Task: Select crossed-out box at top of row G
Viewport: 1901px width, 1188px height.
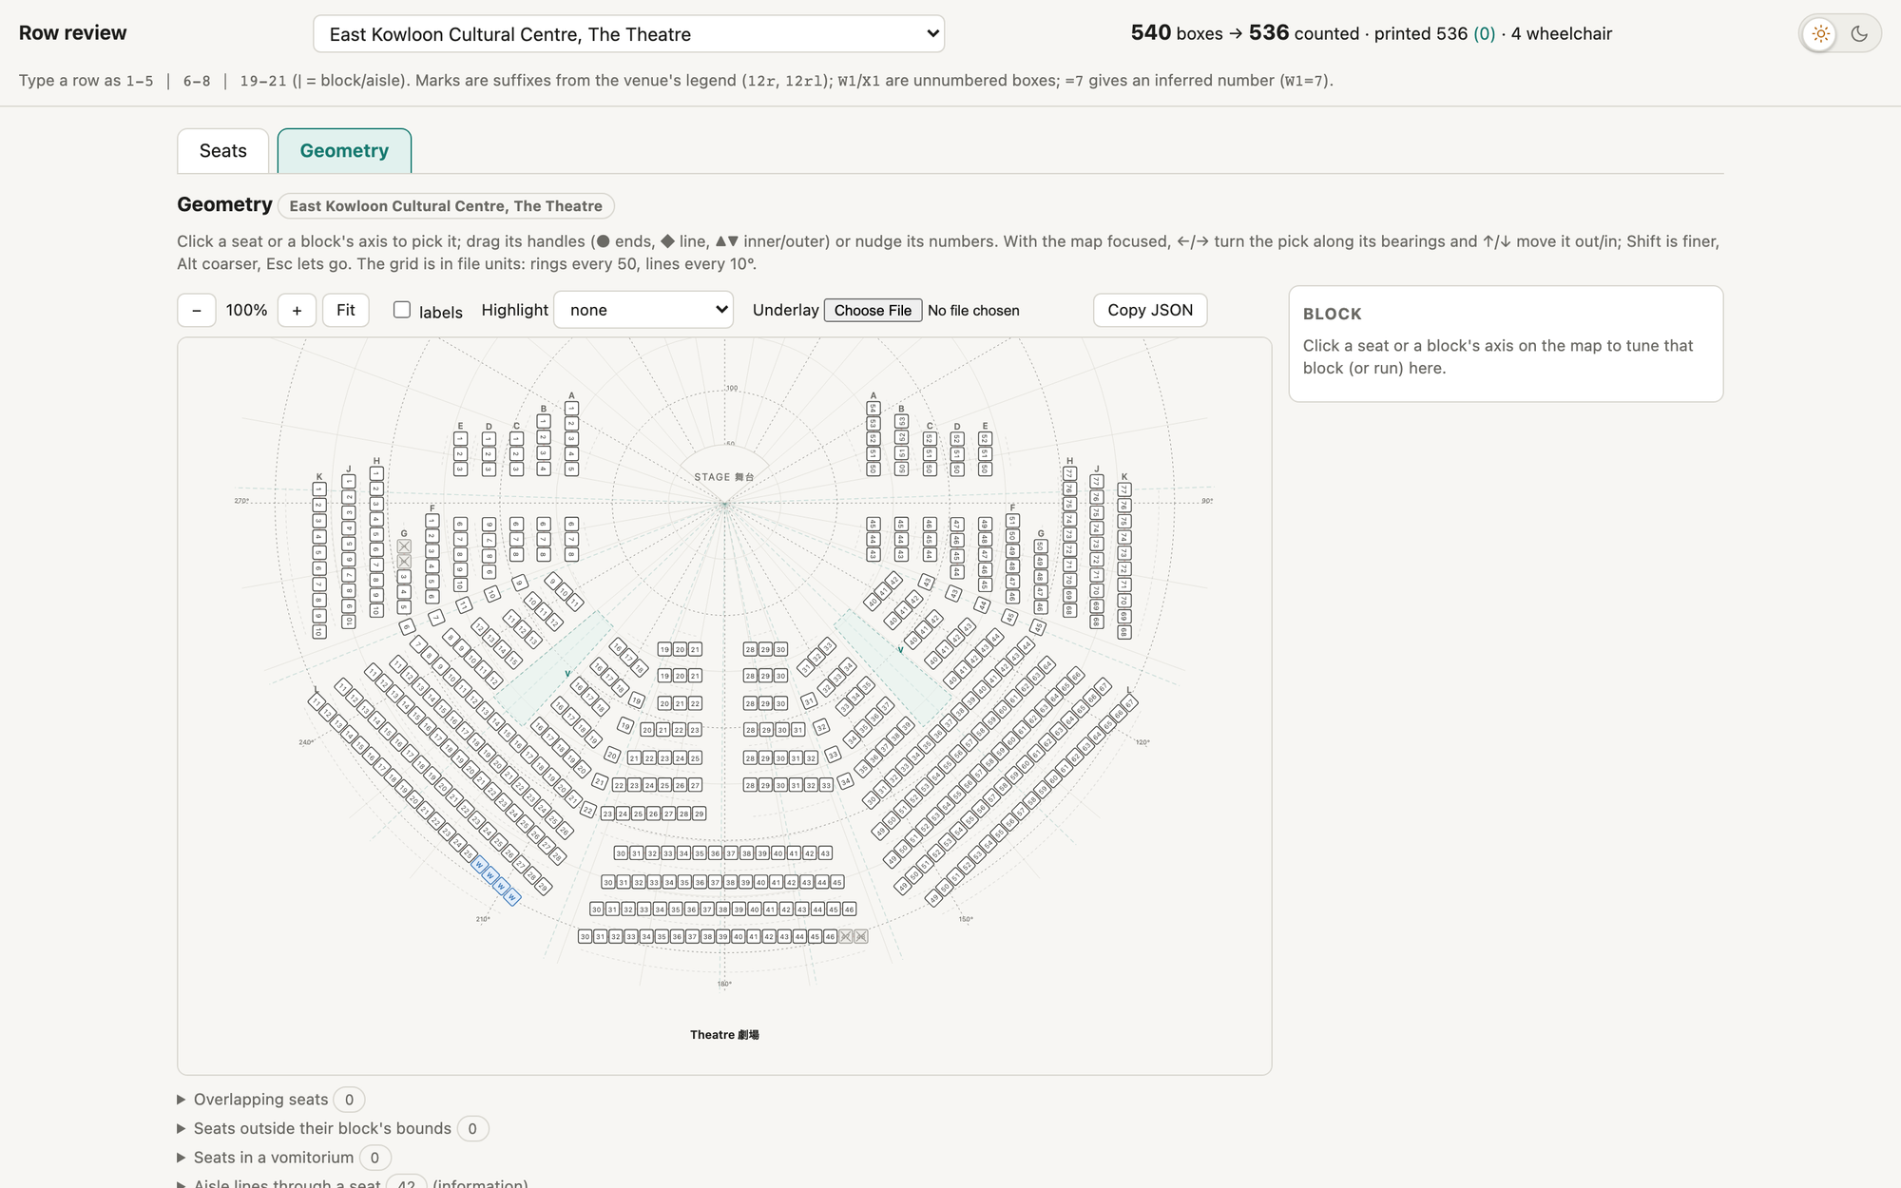Action: click(x=404, y=546)
